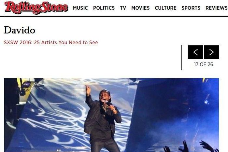This screenshot has height=152, width=228.
Task: Click the performer in the photo
Action: [x=103, y=119]
